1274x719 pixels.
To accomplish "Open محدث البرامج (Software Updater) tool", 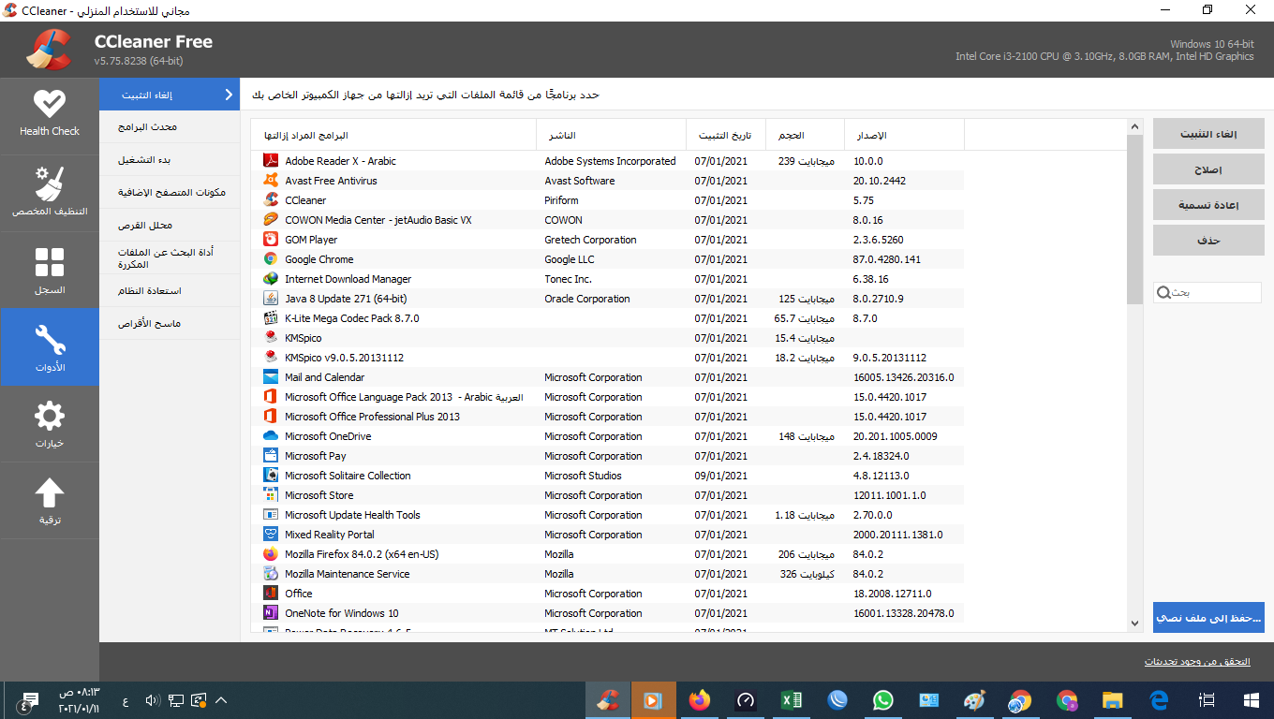I will point(170,127).
